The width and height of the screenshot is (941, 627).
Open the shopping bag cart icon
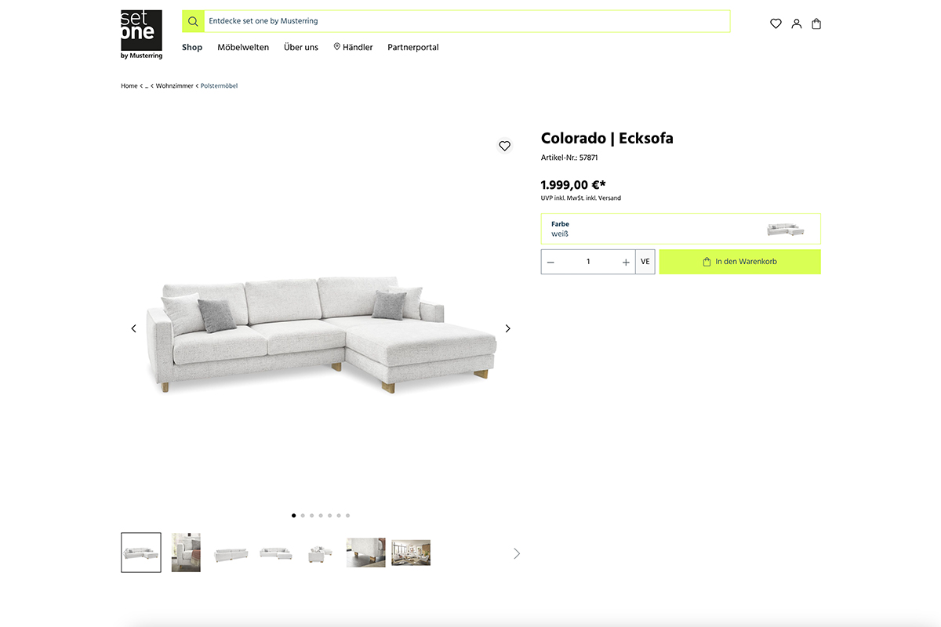[x=816, y=24]
